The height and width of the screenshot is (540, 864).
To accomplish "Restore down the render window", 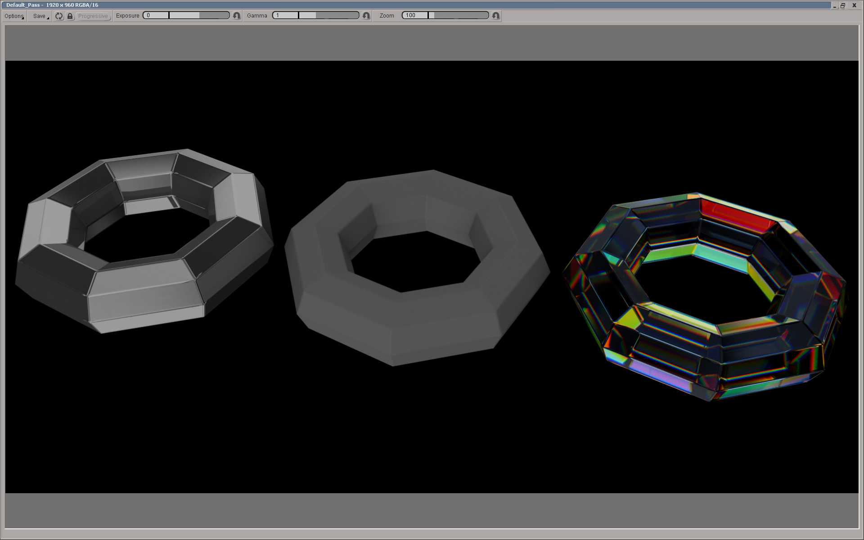I will coord(843,5).
